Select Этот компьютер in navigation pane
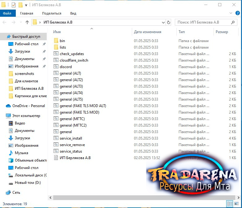The height and width of the screenshot is (208, 242). 26,116
